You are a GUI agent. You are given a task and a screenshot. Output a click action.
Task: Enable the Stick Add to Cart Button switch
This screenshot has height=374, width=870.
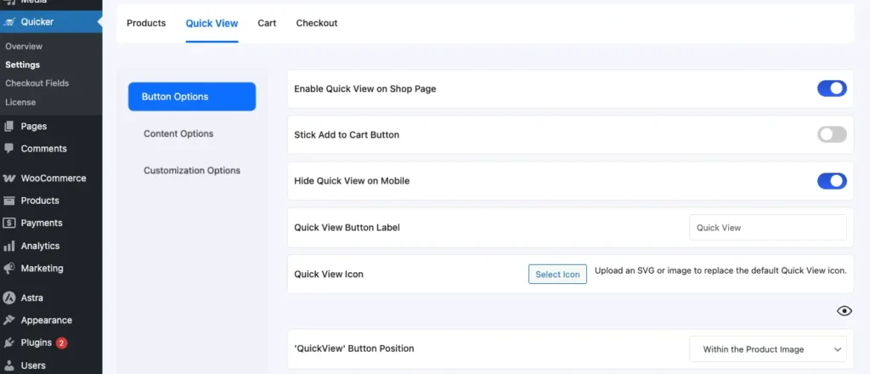(832, 134)
